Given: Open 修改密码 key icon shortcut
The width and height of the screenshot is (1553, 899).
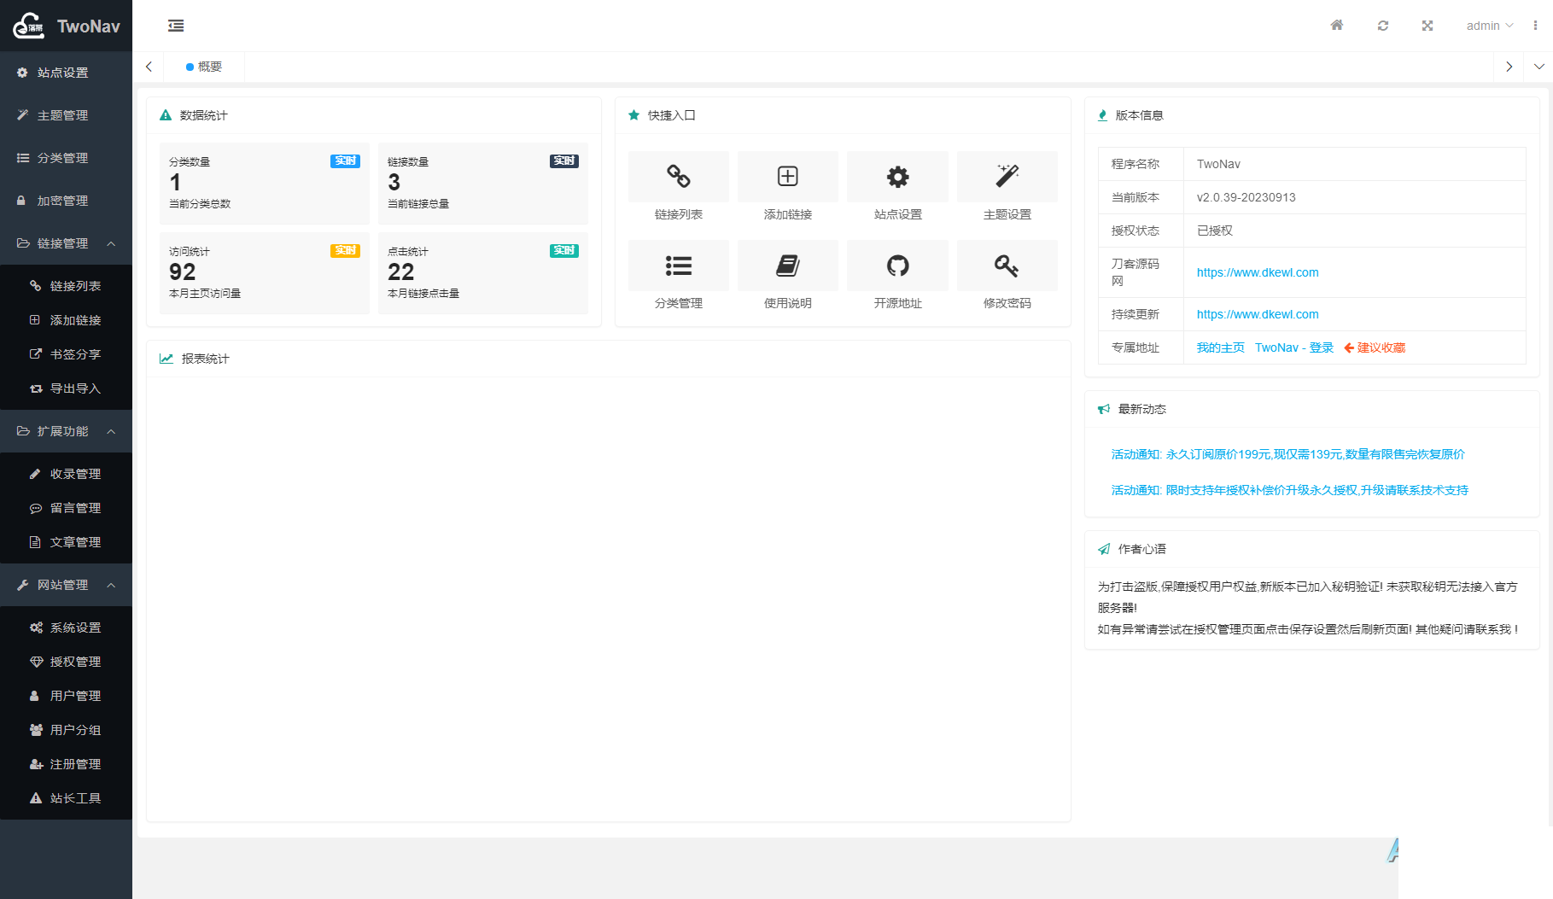Looking at the screenshot, I should click(x=1007, y=266).
